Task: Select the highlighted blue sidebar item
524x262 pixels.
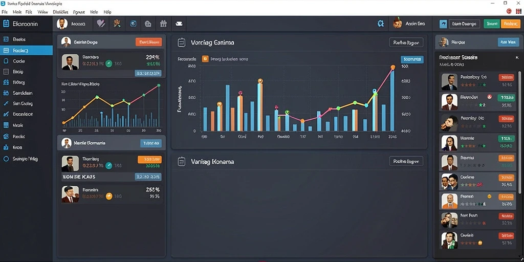Action: [x=26, y=51]
